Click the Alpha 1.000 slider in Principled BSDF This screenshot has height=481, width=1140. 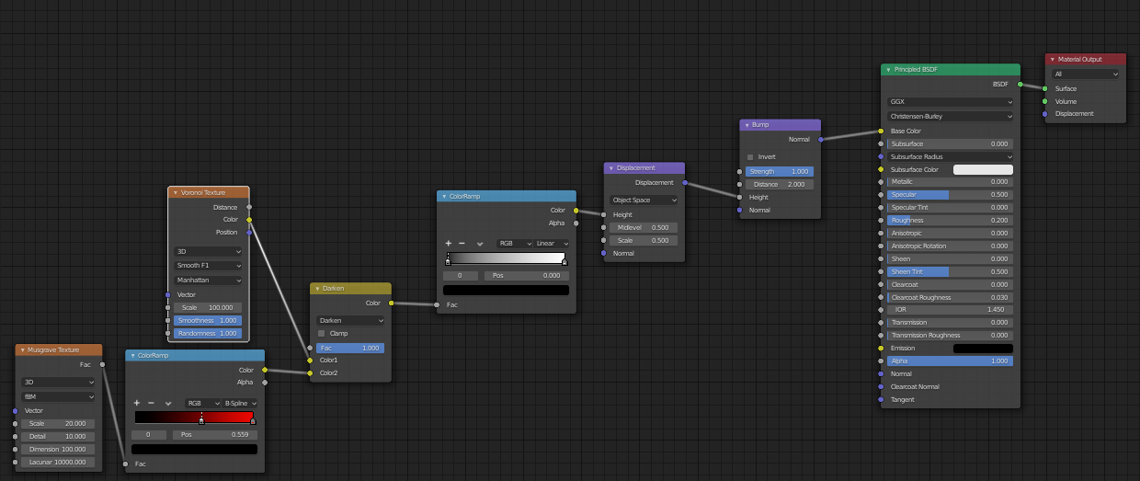(x=951, y=361)
